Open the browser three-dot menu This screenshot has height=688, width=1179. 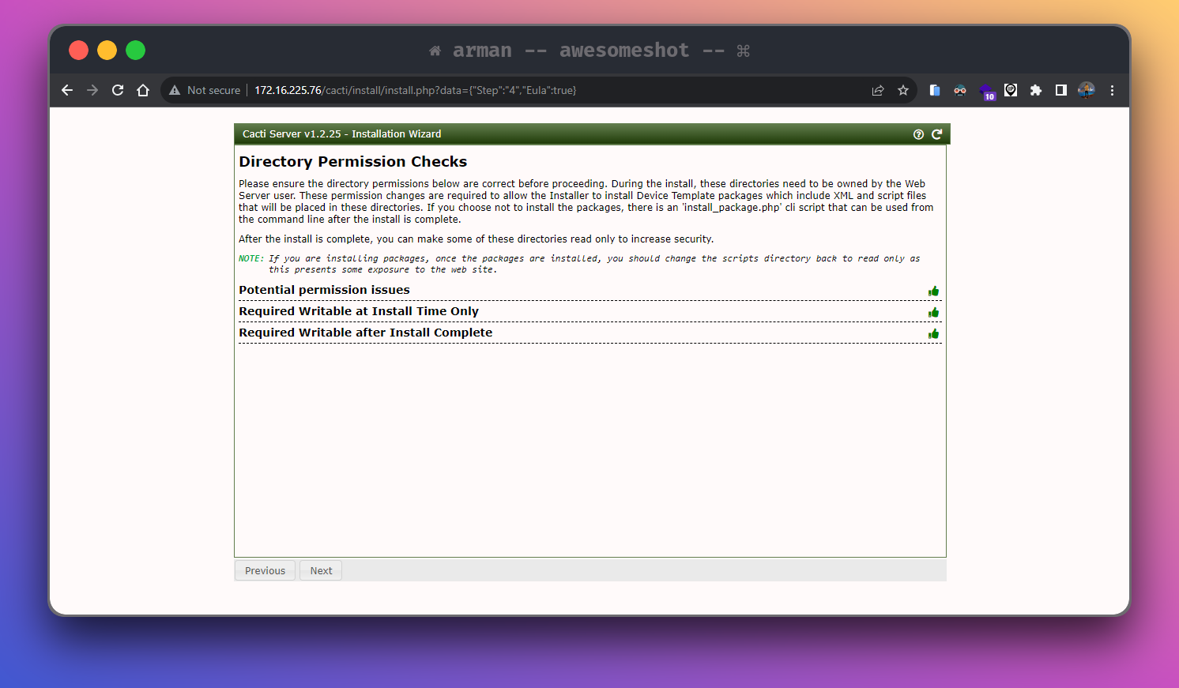pos(1112,90)
